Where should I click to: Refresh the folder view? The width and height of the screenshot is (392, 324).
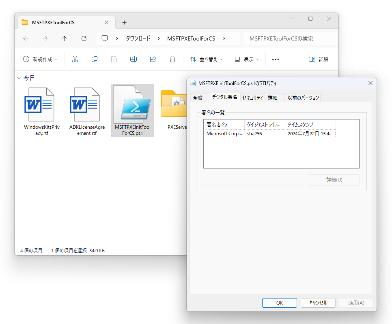(x=84, y=38)
